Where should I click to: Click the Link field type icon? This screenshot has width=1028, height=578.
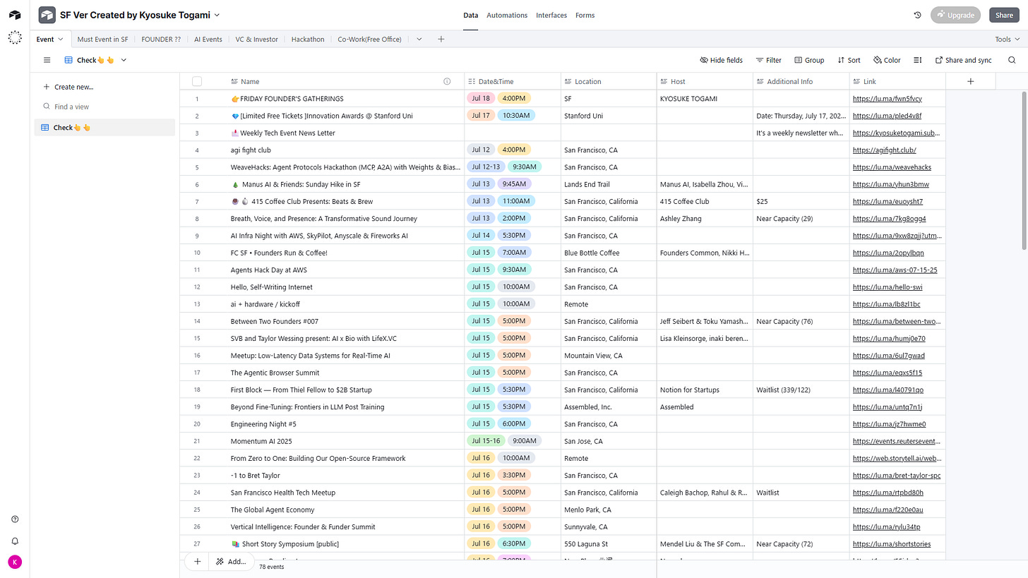(x=856, y=81)
